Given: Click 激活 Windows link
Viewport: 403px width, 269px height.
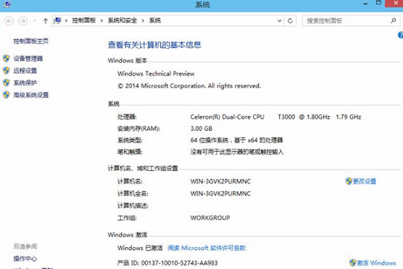Looking at the screenshot, I should click(376, 263).
